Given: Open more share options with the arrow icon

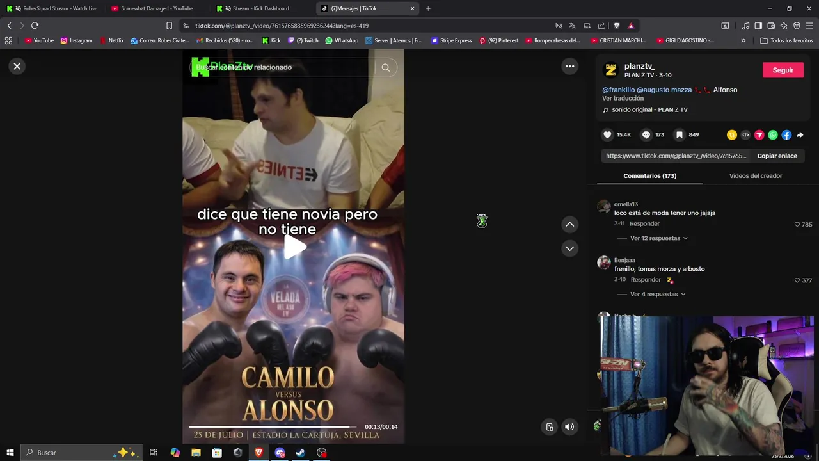Looking at the screenshot, I should pyautogui.click(x=800, y=135).
